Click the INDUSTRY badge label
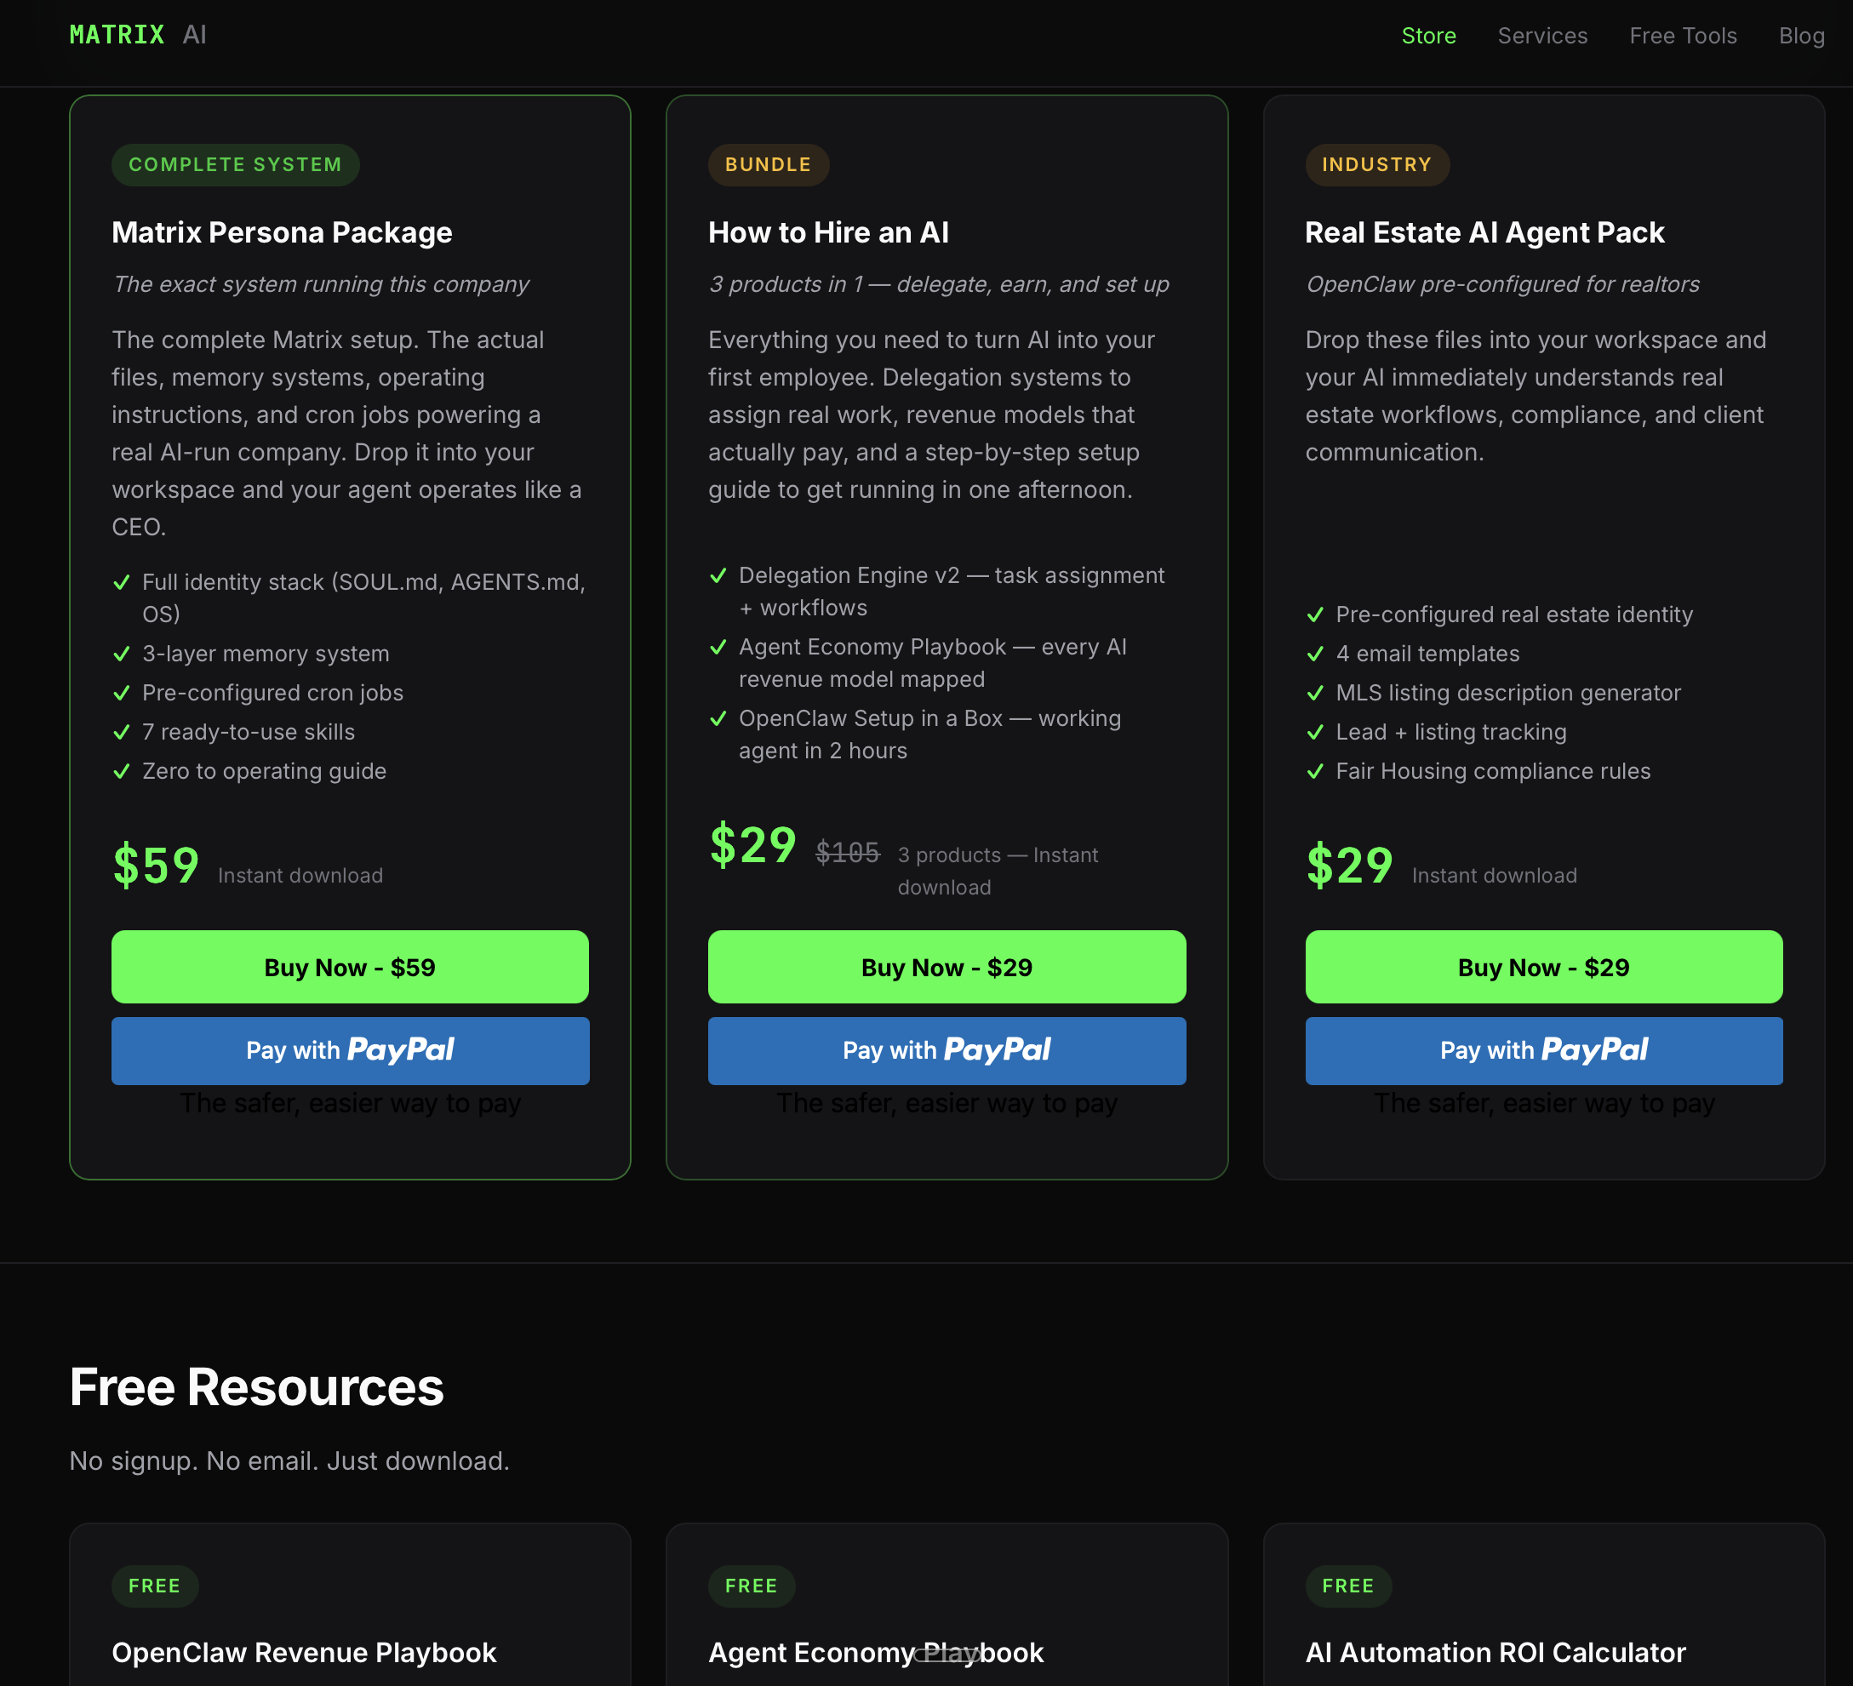The image size is (1853, 1686). [1376, 164]
